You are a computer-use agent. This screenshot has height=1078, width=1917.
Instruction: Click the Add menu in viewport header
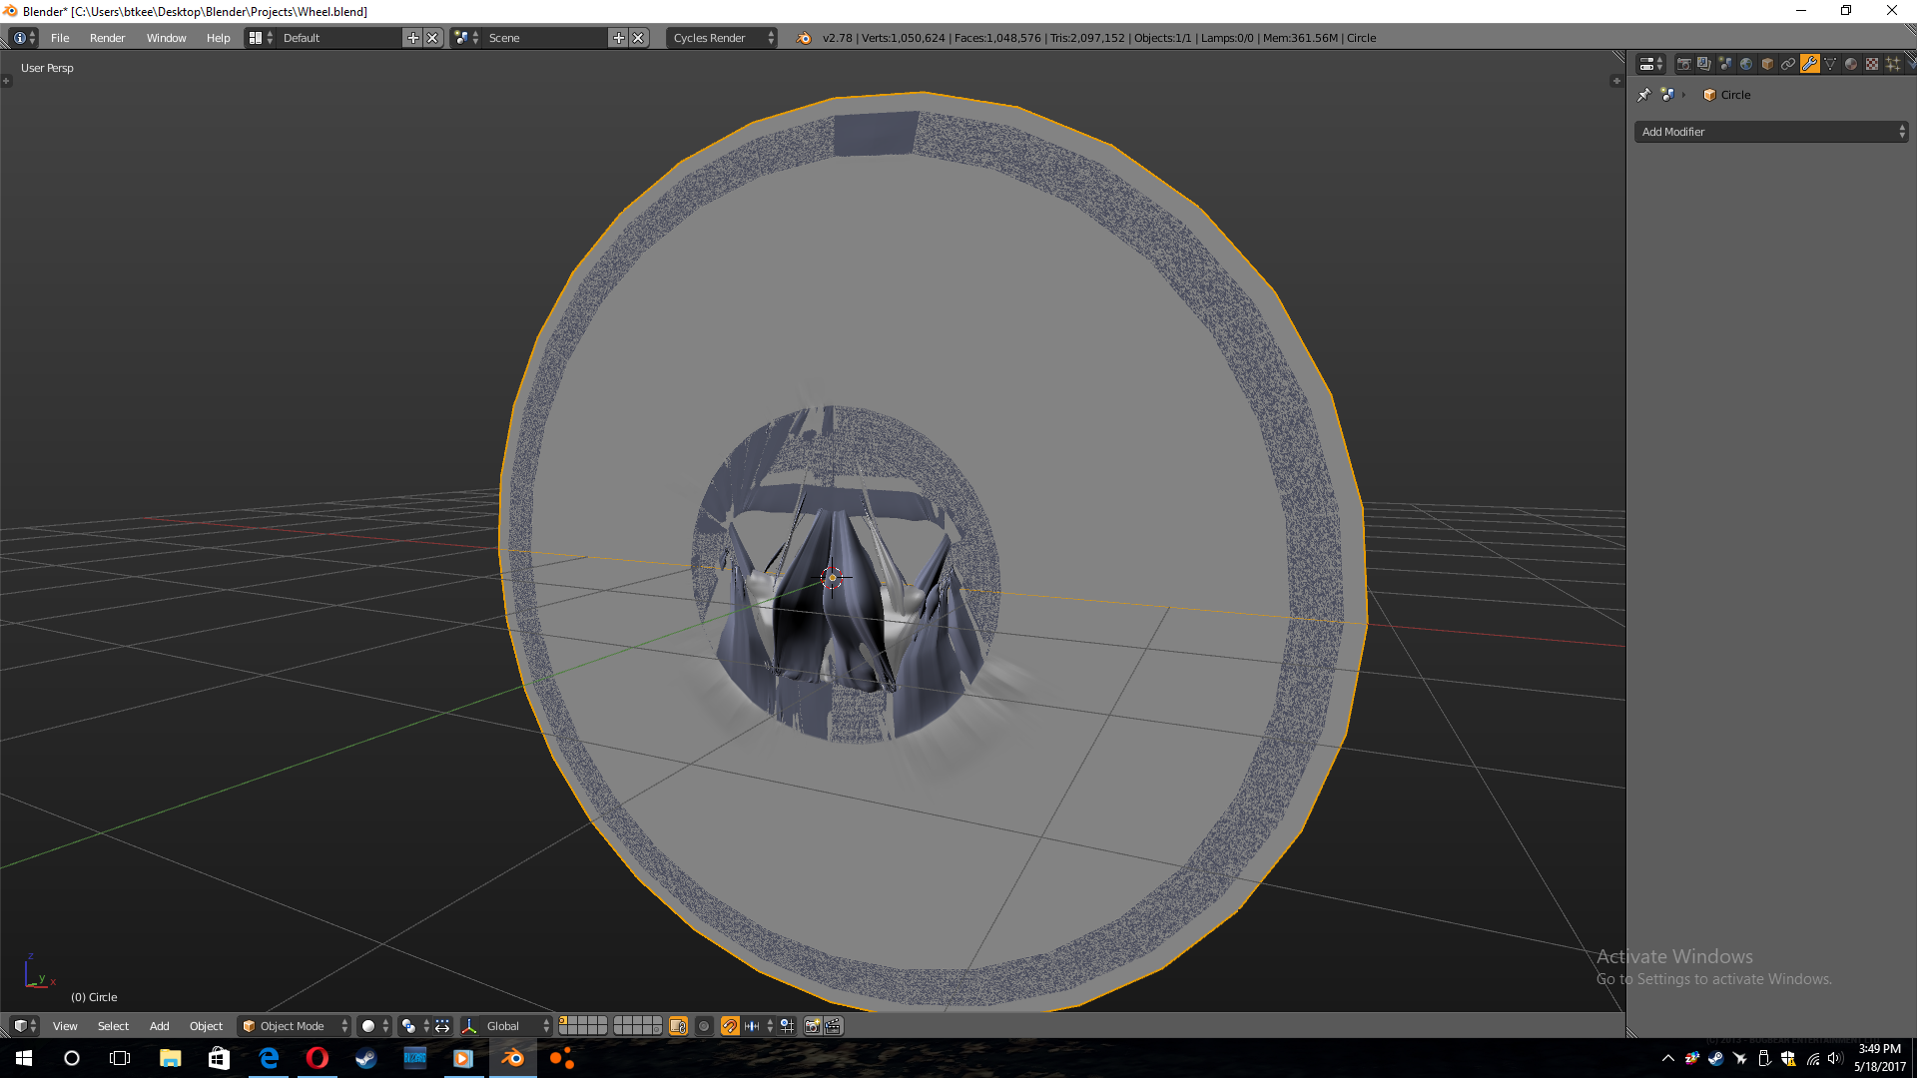point(159,1026)
